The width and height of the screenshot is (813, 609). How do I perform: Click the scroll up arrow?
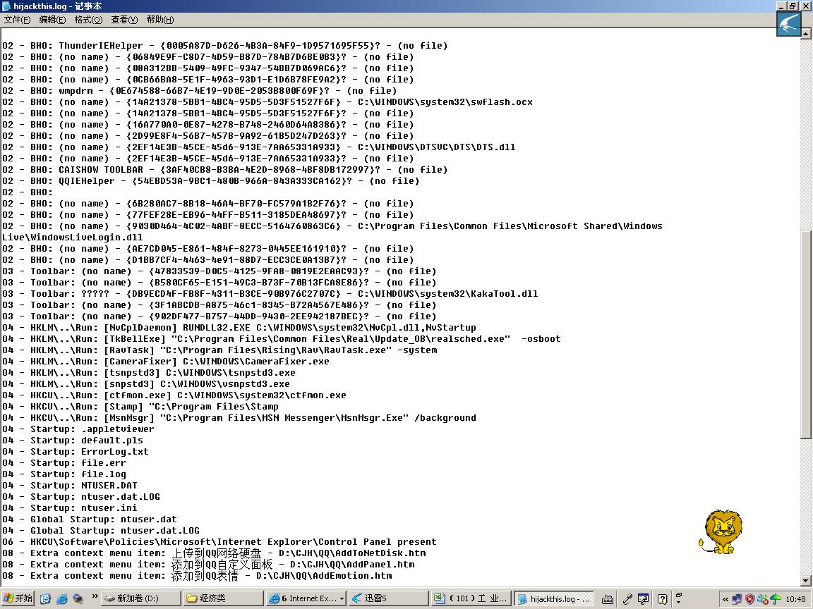[x=806, y=34]
